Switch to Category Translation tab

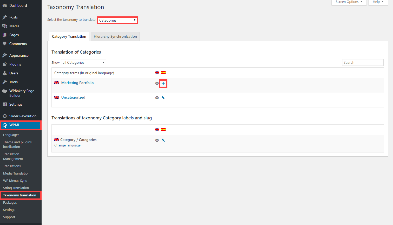[x=69, y=36]
